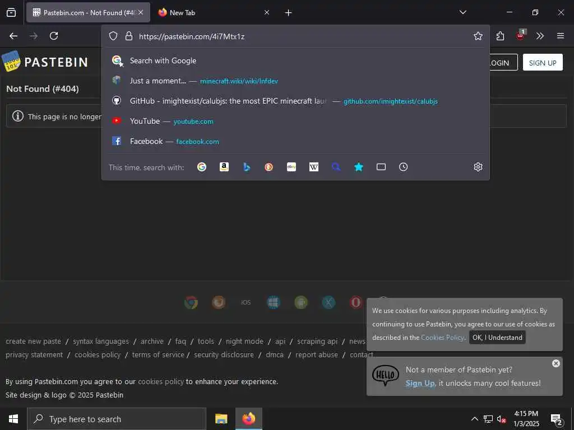The image size is (574, 430).
Task: Open the syntax languages footer link
Action: (x=101, y=341)
